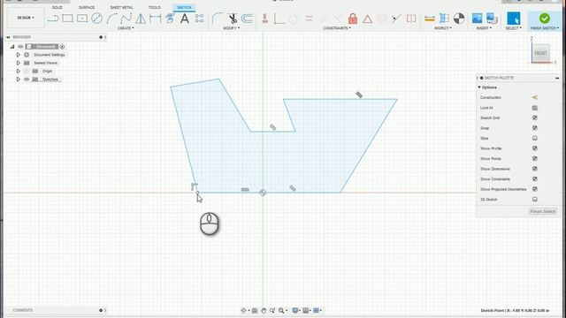Enable the 3D Sketch checkbox

coord(534,200)
